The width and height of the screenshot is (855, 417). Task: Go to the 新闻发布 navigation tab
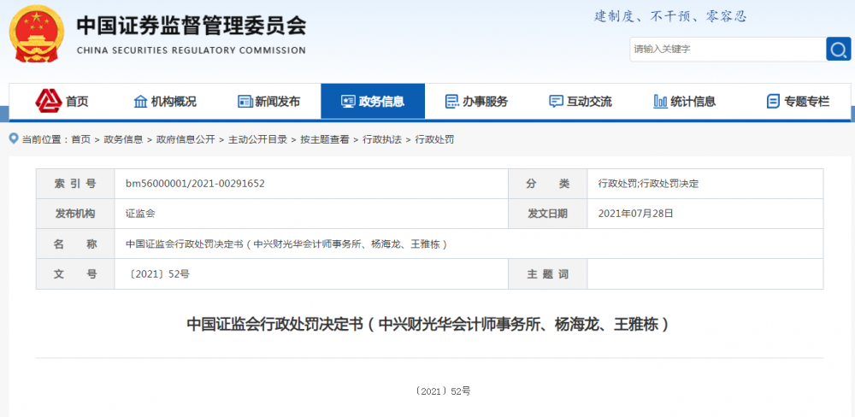pos(268,102)
